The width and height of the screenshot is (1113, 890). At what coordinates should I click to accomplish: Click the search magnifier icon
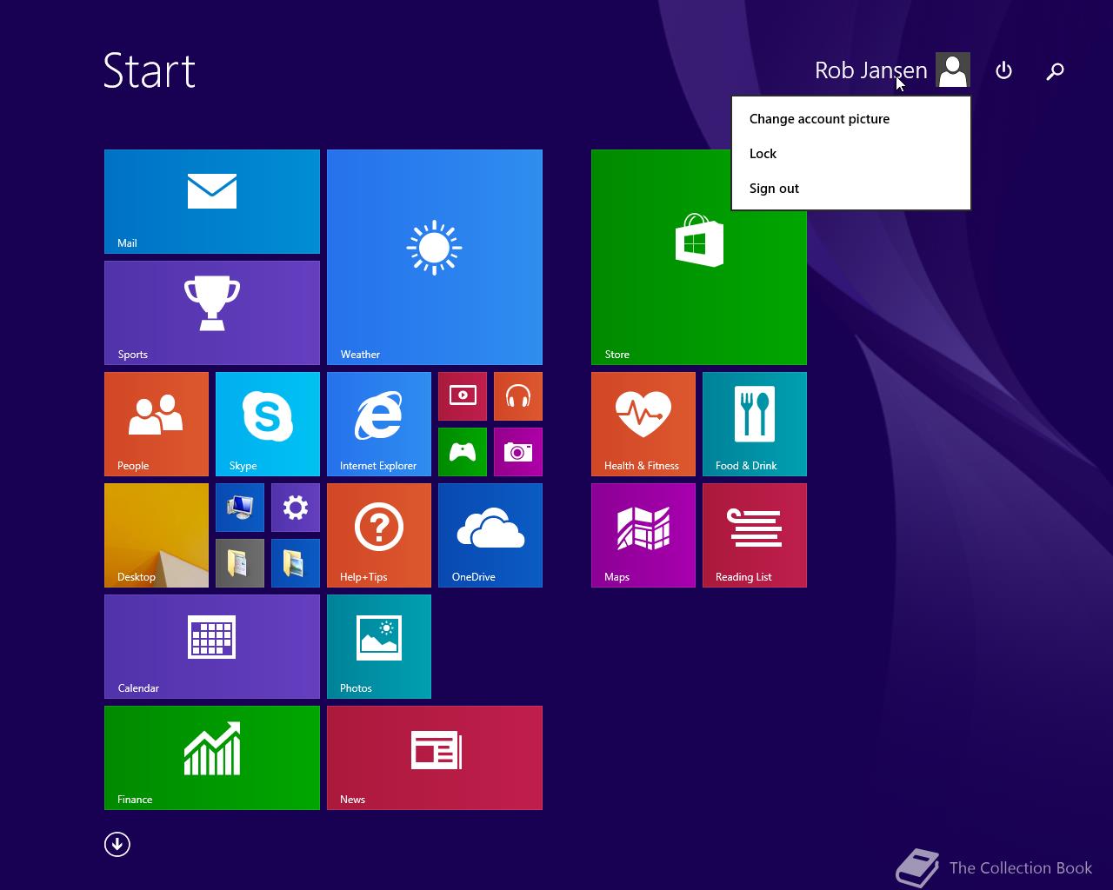click(x=1055, y=71)
